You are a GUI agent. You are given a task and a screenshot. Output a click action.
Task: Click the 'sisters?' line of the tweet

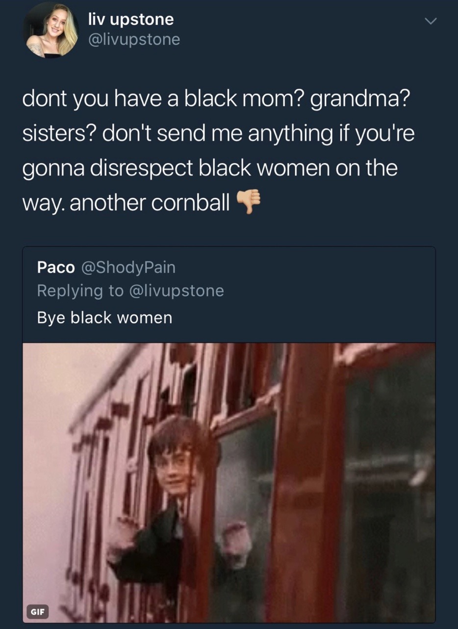(218, 134)
